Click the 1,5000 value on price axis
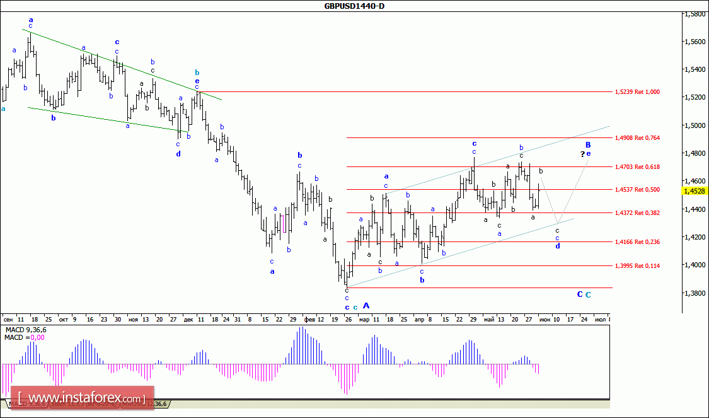 pyautogui.click(x=696, y=125)
